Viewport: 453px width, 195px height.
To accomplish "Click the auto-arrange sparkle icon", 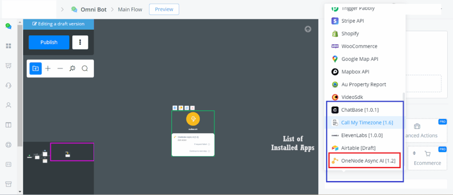I will (73, 68).
